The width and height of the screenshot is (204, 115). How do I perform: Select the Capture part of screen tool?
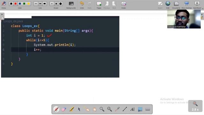pyautogui.click(x=140, y=109)
